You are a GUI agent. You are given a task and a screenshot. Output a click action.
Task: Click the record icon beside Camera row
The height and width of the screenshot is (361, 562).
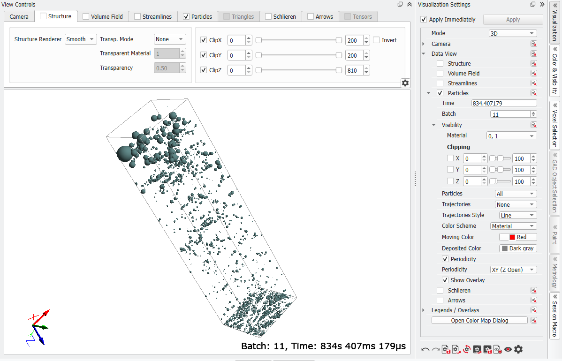tap(534, 44)
